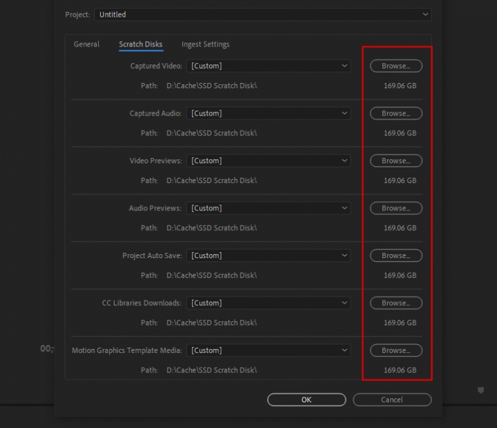Image resolution: width=497 pixels, height=428 pixels.
Task: Click the CC Libraries Downloads path text
Action: pos(212,322)
